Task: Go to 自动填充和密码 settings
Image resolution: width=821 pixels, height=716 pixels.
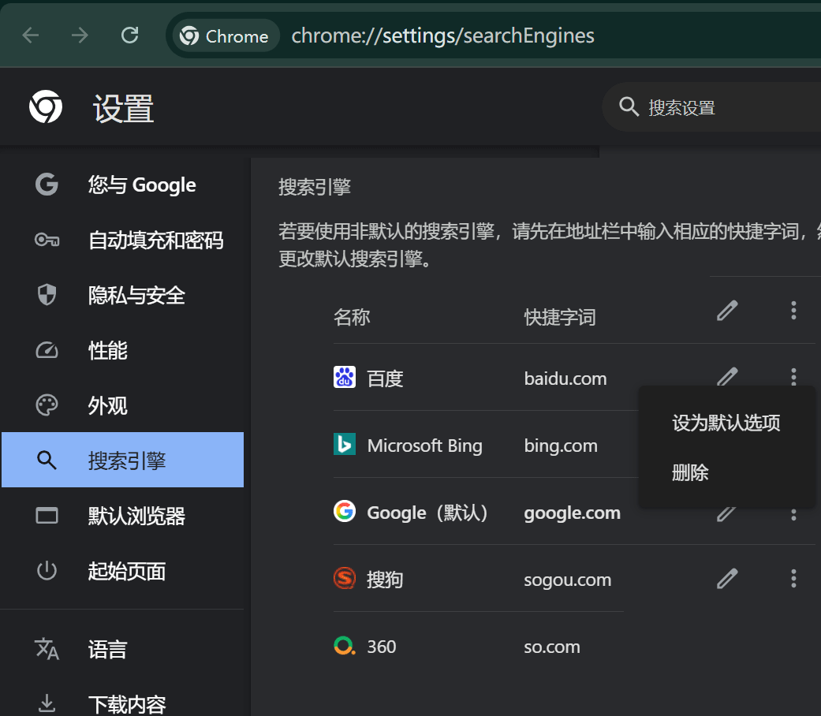Action: click(x=155, y=241)
